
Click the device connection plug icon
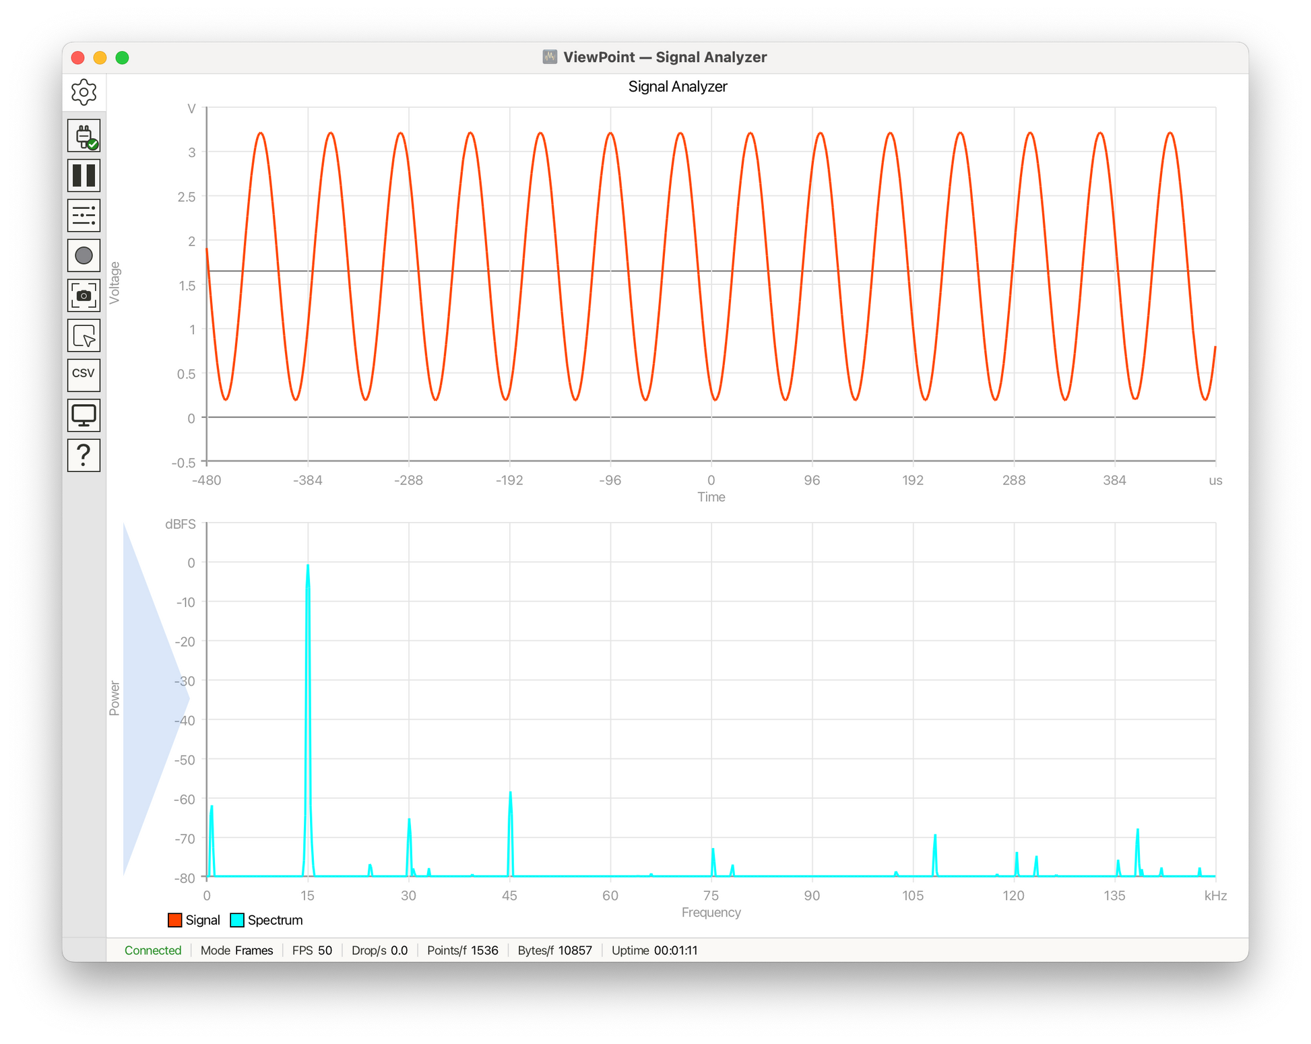pos(84,136)
